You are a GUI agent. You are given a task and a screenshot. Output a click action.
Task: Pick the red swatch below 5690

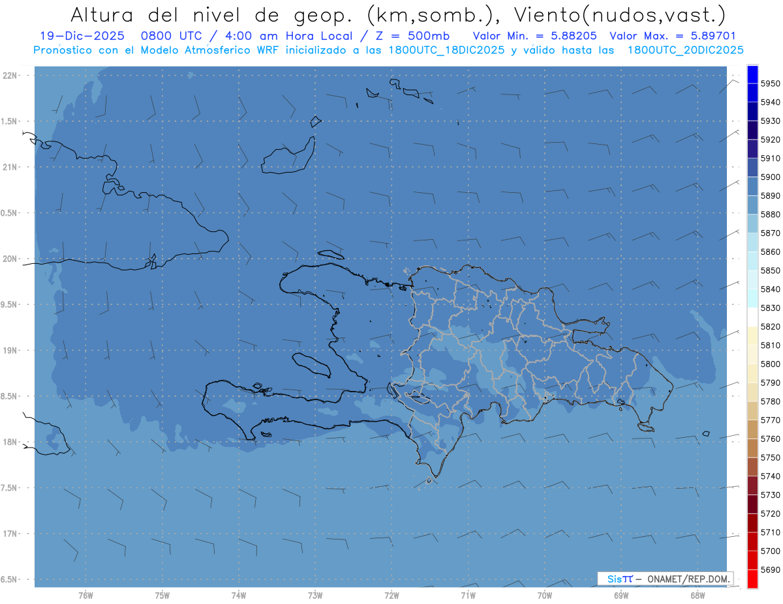tap(752, 579)
